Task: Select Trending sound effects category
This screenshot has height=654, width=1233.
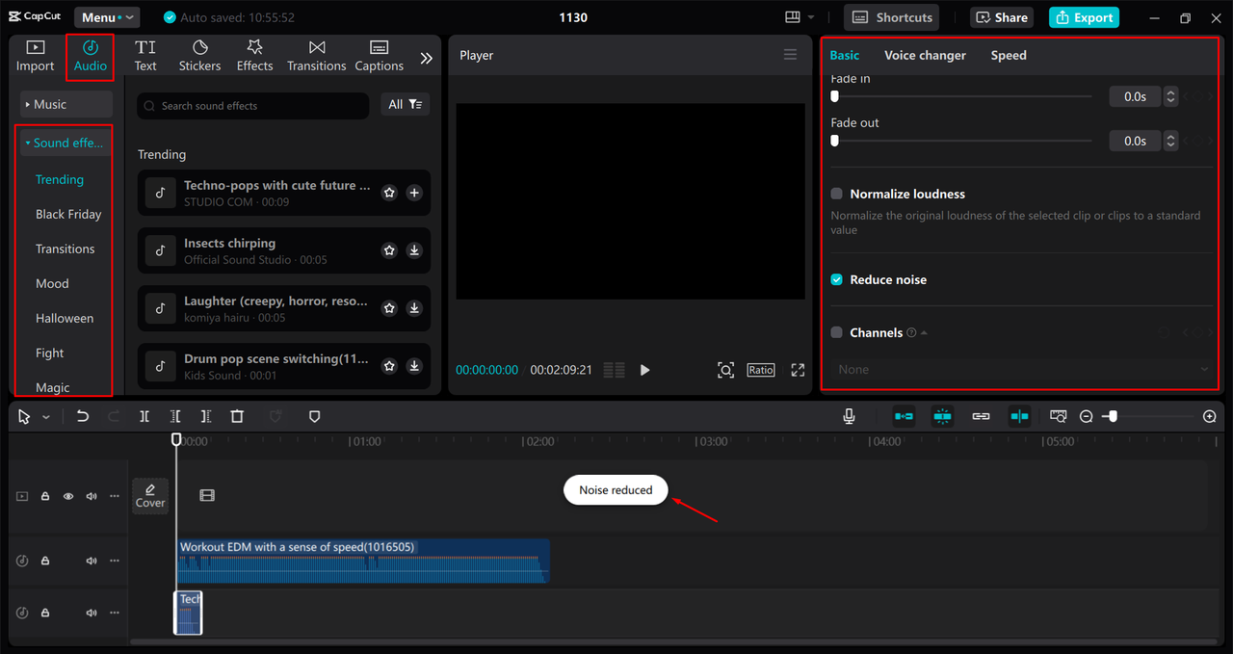Action: coord(60,179)
